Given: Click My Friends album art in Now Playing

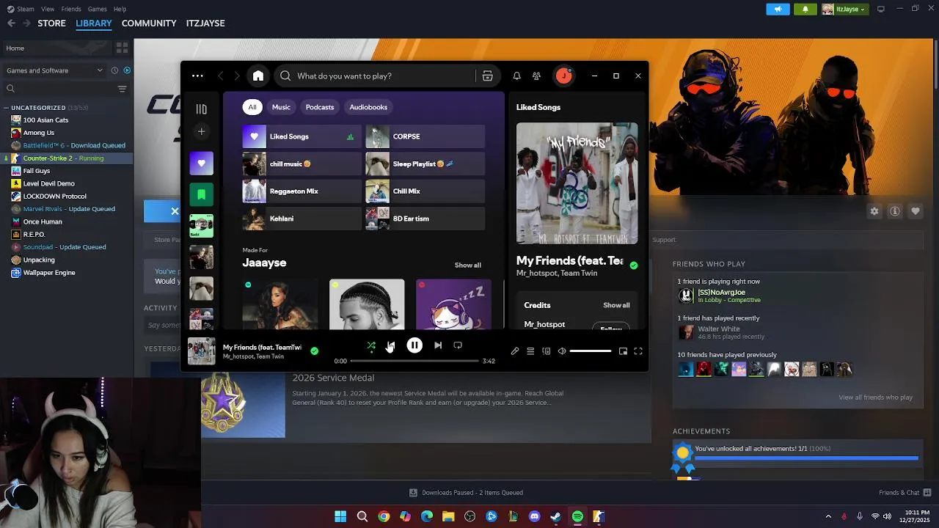Looking at the screenshot, I should (x=577, y=183).
